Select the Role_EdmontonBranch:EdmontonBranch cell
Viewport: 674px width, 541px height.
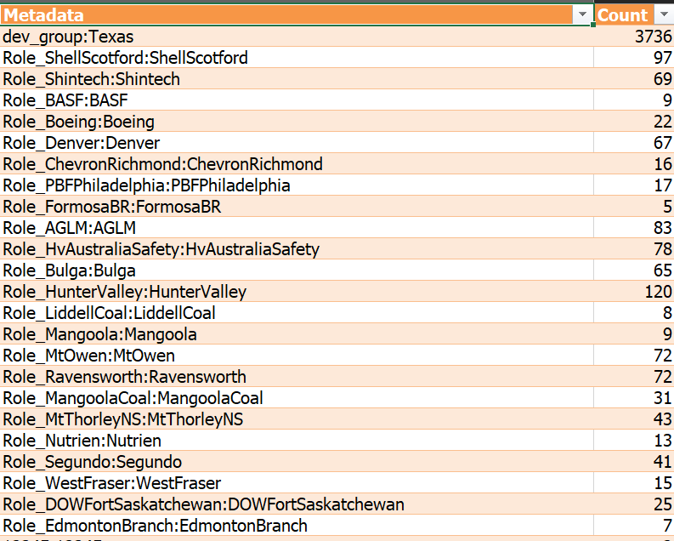point(297,526)
